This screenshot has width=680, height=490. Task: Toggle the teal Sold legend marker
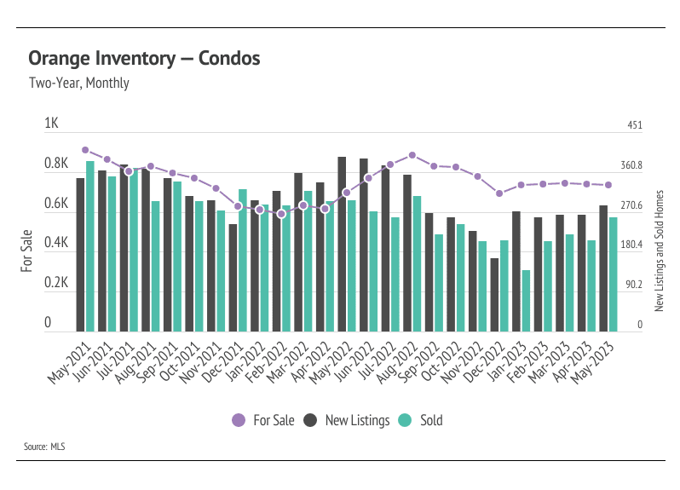coord(405,420)
